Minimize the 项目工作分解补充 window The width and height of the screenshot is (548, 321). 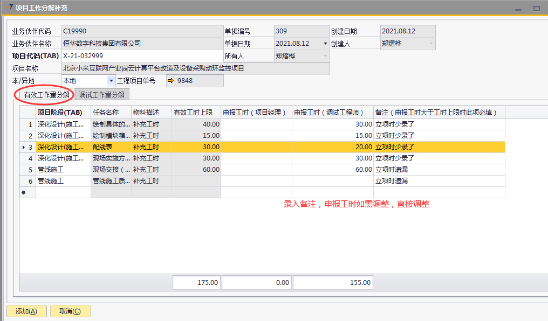pyautogui.click(x=519, y=9)
